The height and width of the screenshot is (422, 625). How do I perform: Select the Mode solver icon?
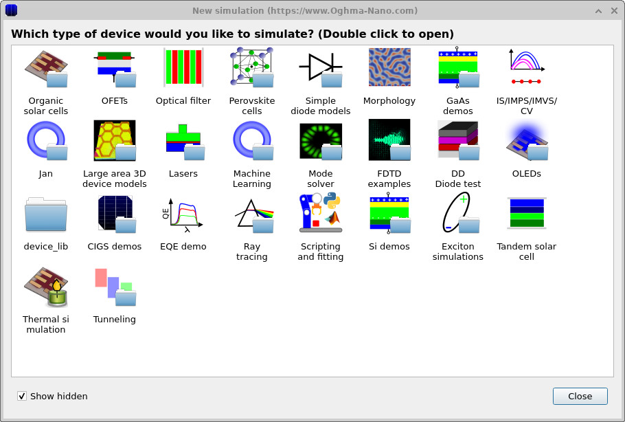[x=321, y=140]
